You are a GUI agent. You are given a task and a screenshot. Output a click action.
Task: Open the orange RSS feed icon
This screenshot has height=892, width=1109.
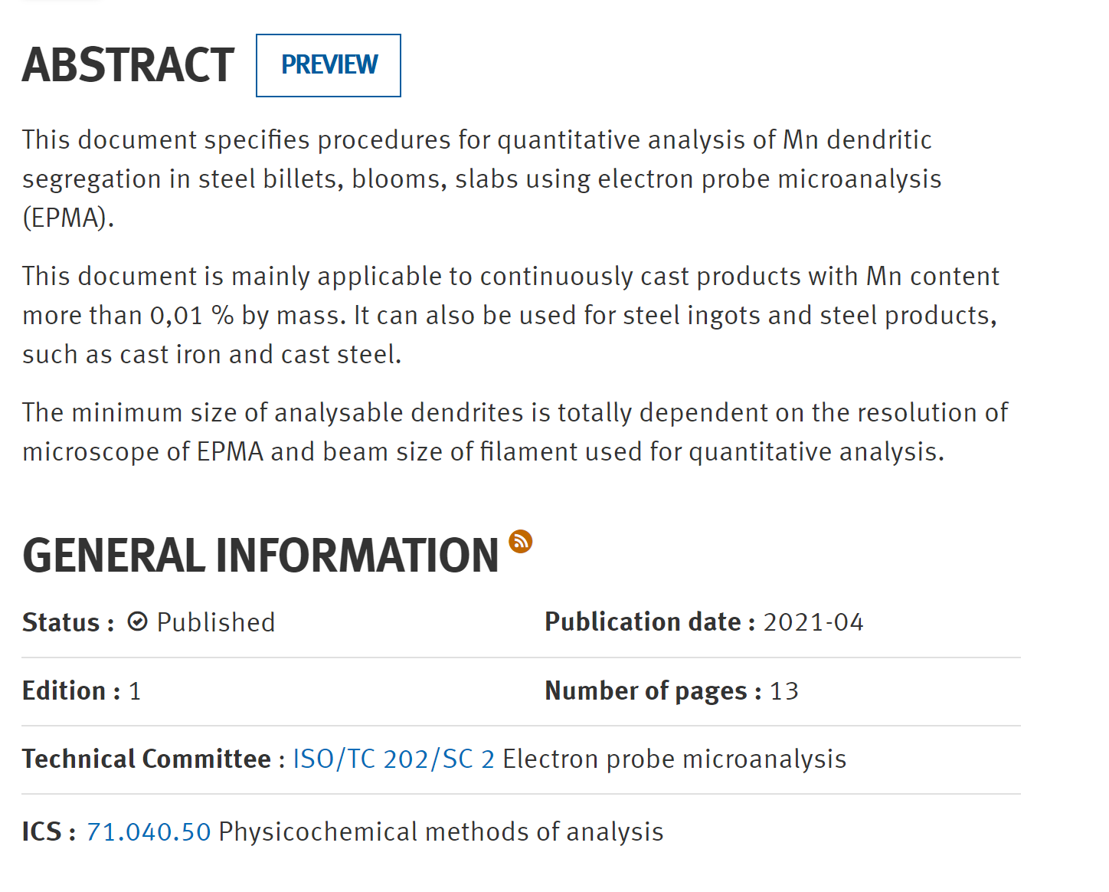click(521, 541)
